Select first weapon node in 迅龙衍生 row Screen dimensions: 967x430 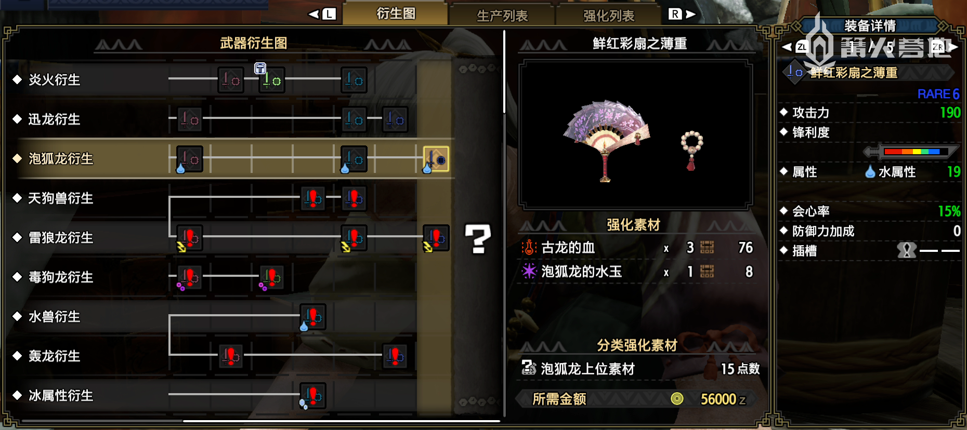tap(189, 119)
